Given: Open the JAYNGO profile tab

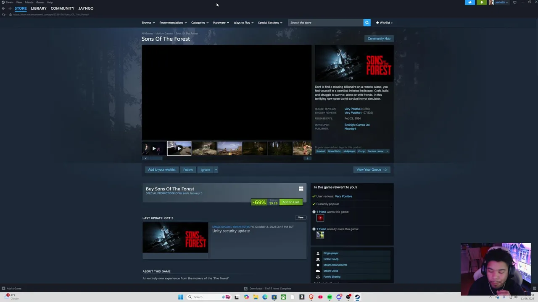Looking at the screenshot, I should [86, 8].
